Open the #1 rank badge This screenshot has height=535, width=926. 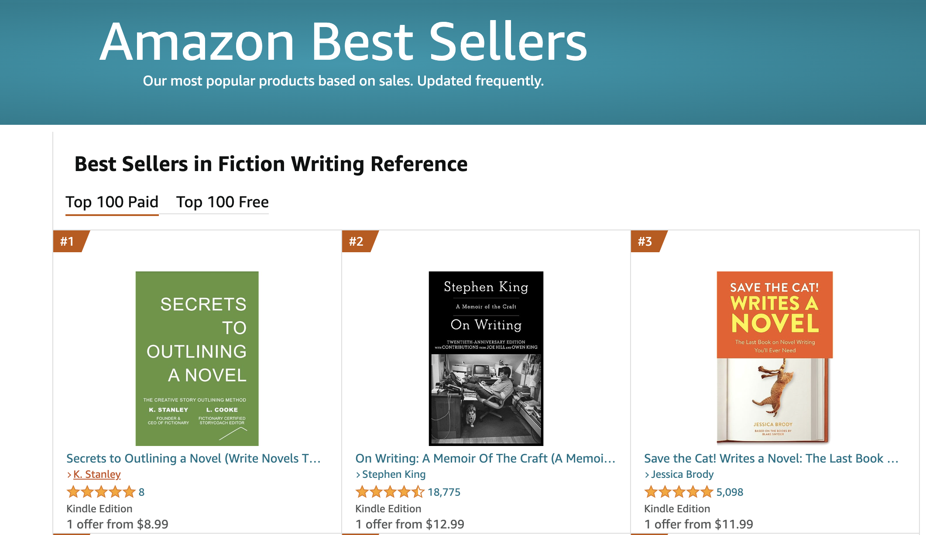click(x=70, y=241)
